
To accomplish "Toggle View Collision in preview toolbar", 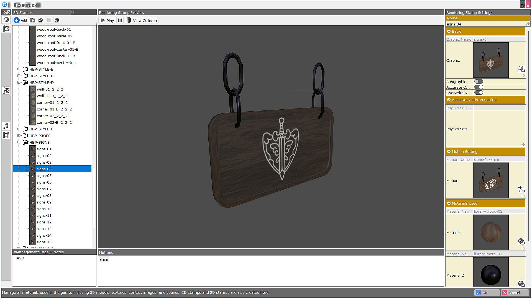I will pos(142,20).
